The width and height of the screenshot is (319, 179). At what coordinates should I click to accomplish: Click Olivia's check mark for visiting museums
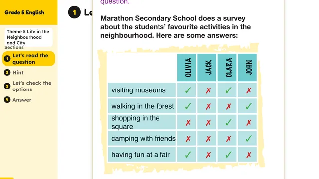[x=188, y=90]
